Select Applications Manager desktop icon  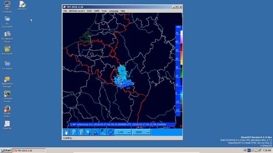7,82
